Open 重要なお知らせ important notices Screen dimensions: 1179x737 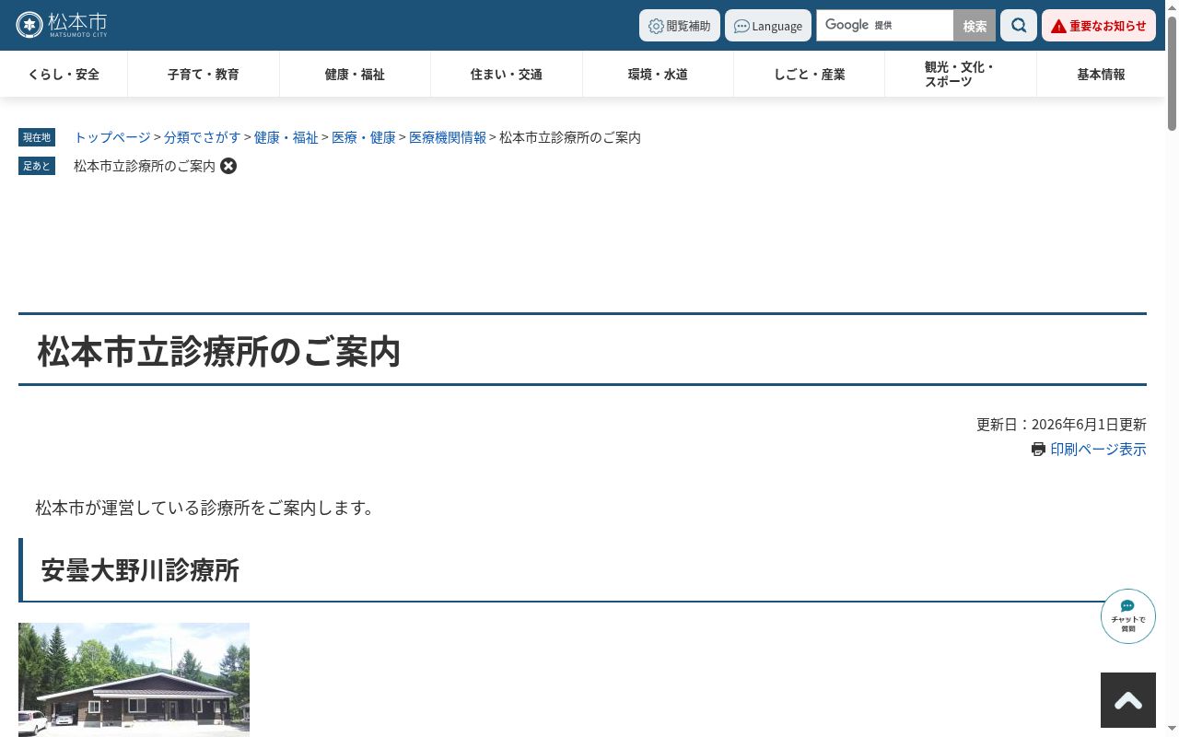[1099, 26]
